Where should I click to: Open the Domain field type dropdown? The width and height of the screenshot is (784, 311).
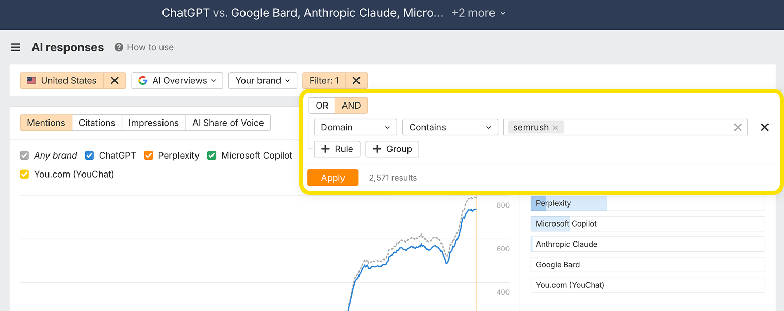point(355,127)
